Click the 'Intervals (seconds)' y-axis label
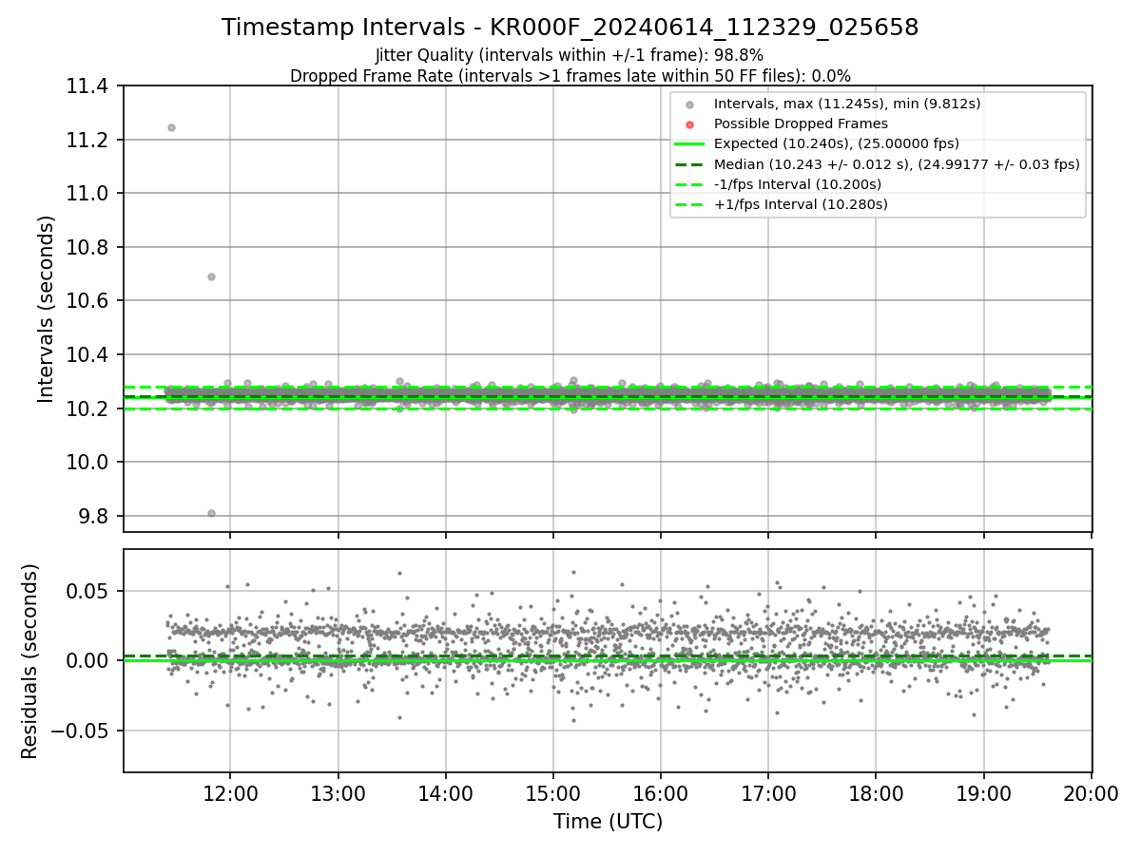The image size is (1141, 855). [47, 309]
